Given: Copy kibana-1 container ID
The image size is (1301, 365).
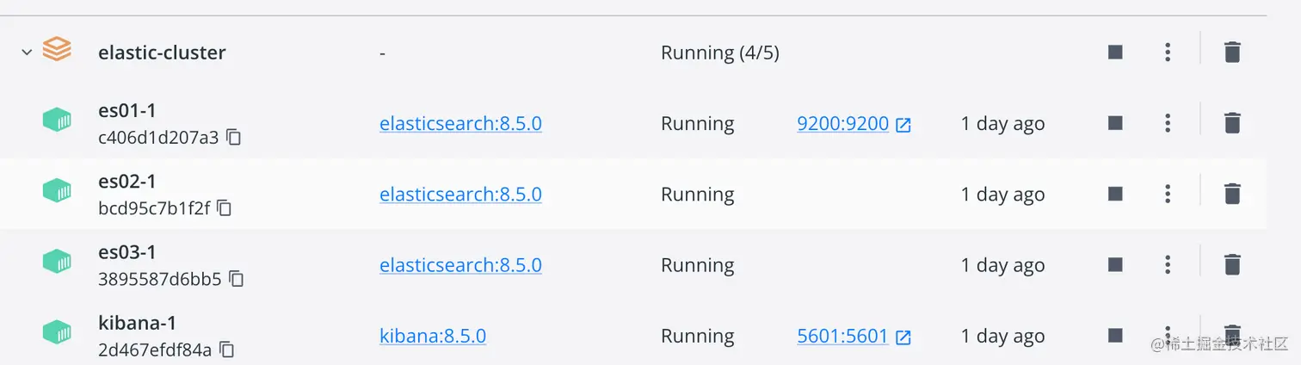Looking at the screenshot, I should 227,350.
